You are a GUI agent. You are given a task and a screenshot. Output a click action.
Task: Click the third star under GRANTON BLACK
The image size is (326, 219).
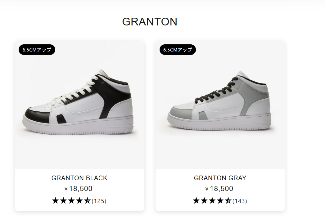[x=72, y=201]
